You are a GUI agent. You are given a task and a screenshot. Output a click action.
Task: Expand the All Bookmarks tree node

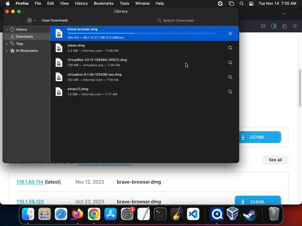(6, 51)
